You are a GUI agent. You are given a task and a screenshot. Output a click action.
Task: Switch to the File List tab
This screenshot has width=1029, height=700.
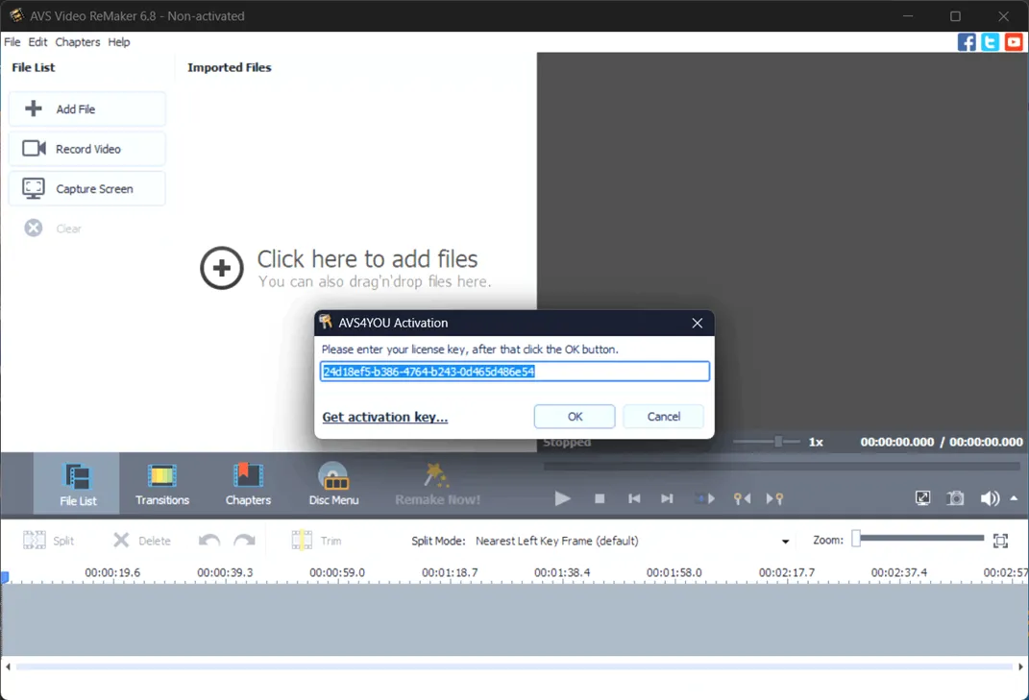point(76,483)
